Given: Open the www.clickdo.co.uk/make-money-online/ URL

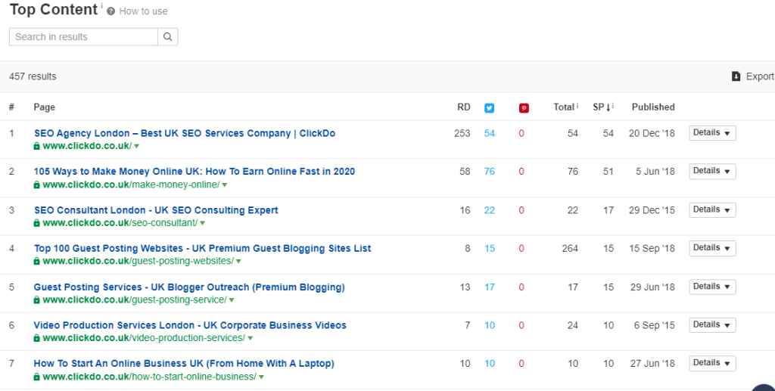Looking at the screenshot, I should point(131,185).
